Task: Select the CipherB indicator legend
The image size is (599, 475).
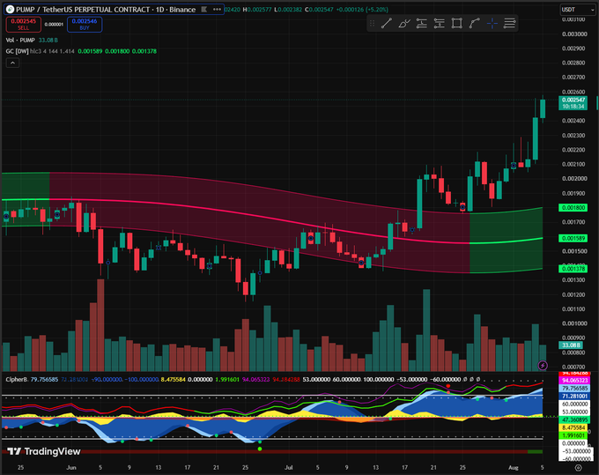Action: pos(17,380)
